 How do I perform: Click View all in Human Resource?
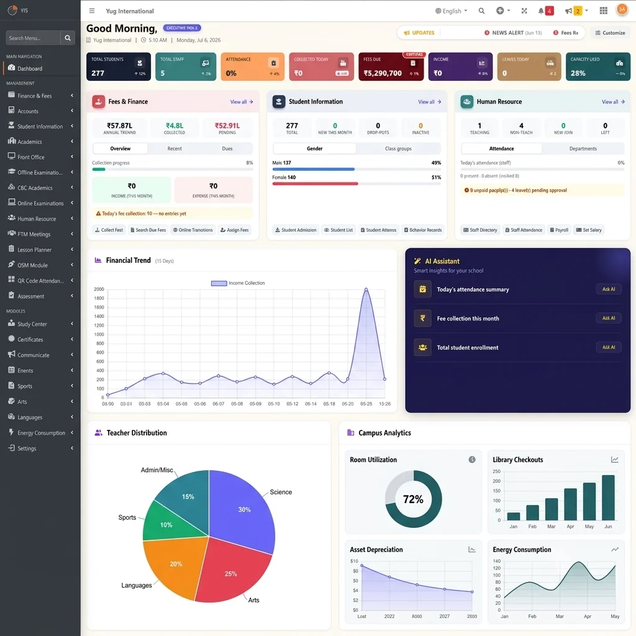tap(613, 102)
